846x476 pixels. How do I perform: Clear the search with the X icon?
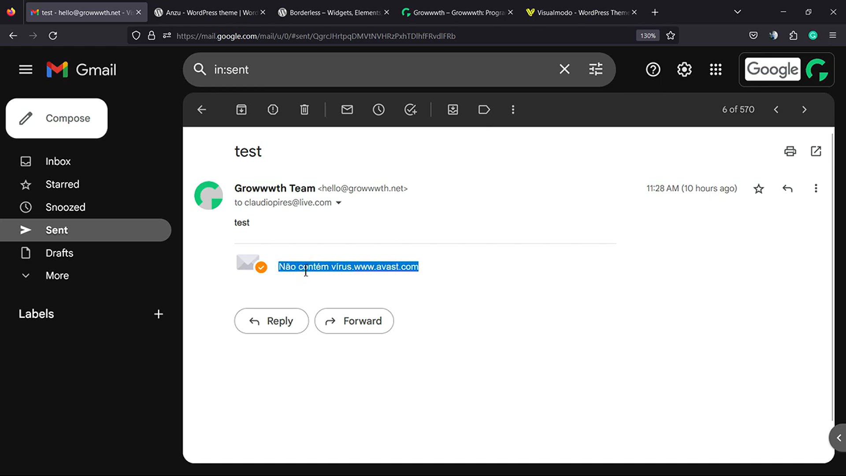564,69
